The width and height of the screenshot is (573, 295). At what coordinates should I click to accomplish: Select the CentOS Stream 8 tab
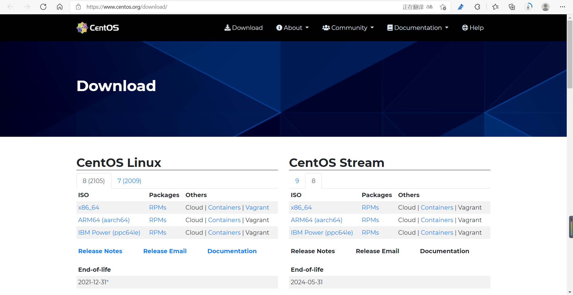[313, 181]
